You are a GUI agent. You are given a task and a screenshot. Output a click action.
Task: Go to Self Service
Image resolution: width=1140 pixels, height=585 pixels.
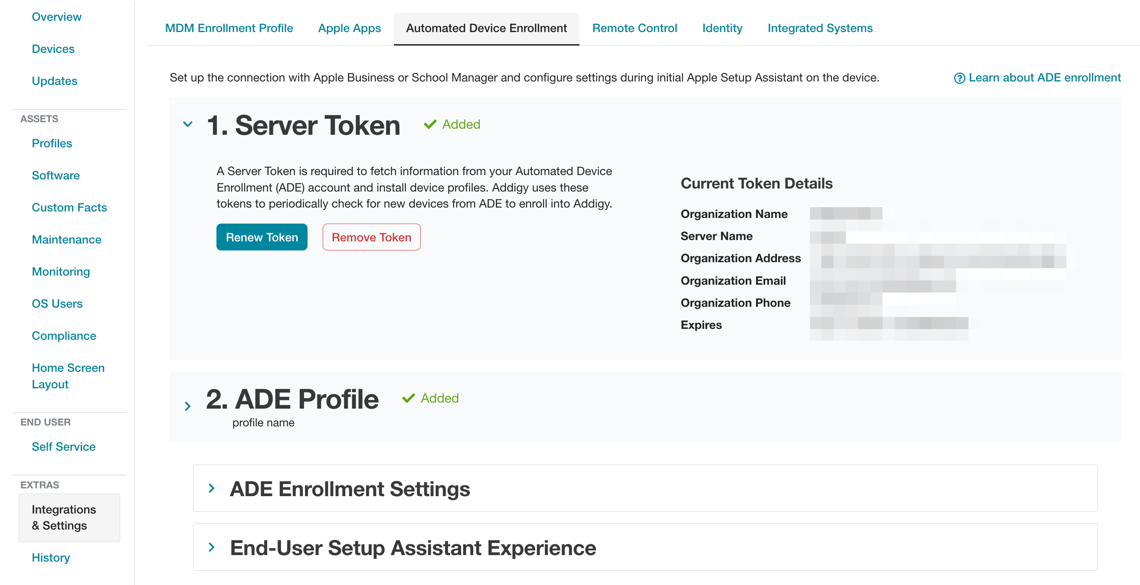coord(63,447)
